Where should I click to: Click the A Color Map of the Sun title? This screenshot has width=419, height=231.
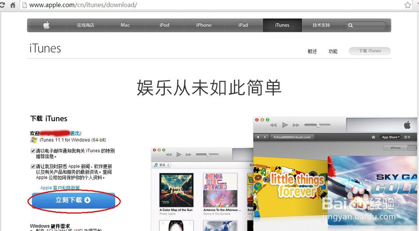(x=176, y=210)
